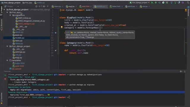The height and width of the screenshot is (107, 190).
Task: Click the scroll from source target icon
Action: [x=36, y=7]
